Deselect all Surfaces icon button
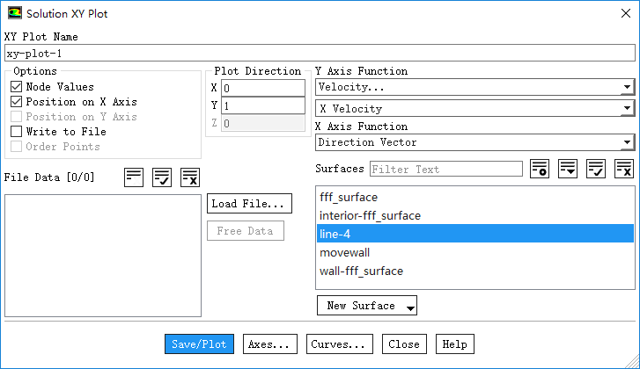The image size is (640, 369). click(x=624, y=169)
